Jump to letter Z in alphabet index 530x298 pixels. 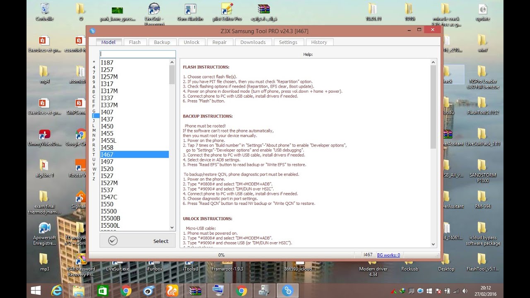pos(94,179)
